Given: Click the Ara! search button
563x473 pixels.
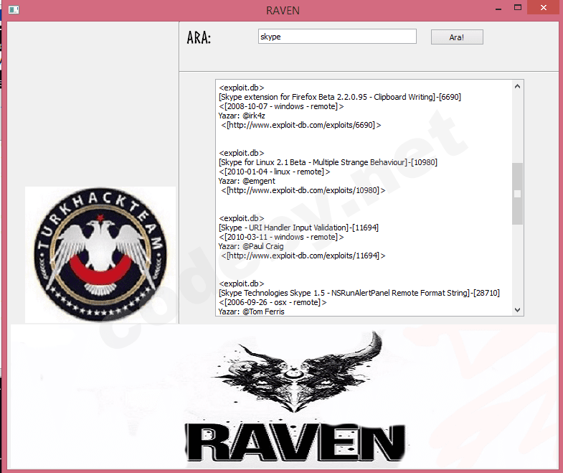Looking at the screenshot, I should pos(457,37).
